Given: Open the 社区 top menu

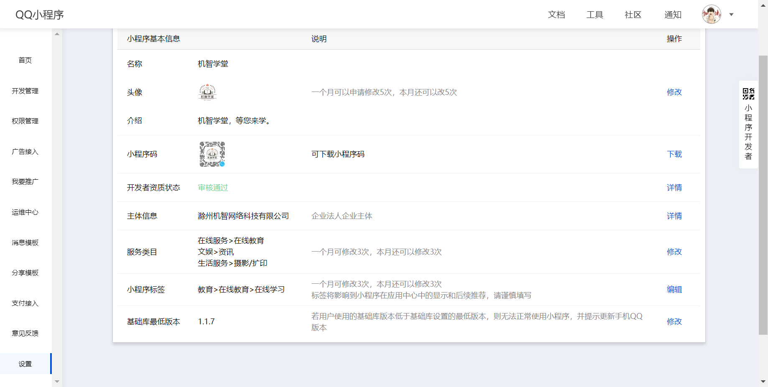Looking at the screenshot, I should pos(633,15).
